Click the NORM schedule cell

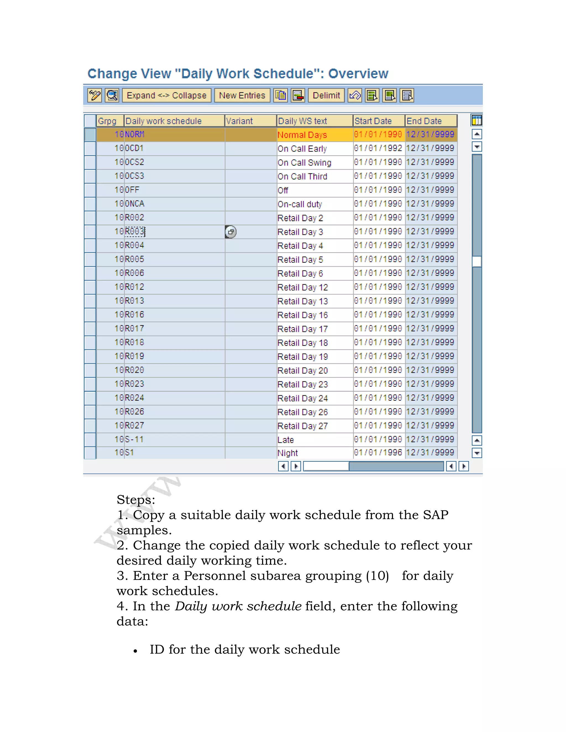pyautogui.click(x=174, y=135)
